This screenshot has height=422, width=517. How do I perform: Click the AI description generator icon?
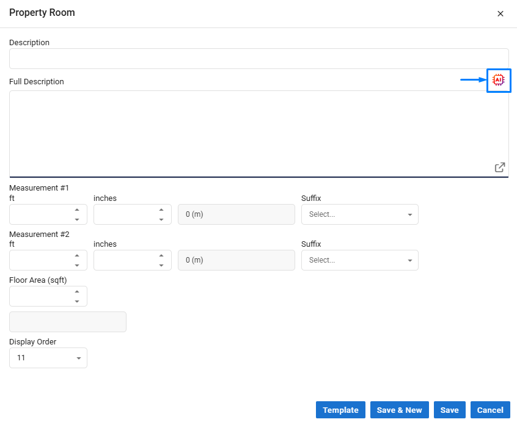(x=498, y=80)
